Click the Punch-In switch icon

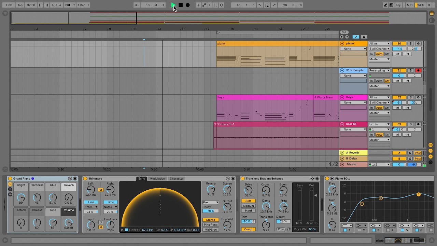tap(260, 5)
